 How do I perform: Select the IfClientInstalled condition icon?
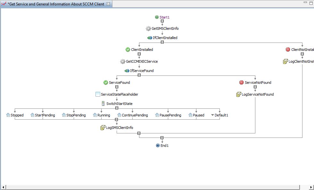150,38
